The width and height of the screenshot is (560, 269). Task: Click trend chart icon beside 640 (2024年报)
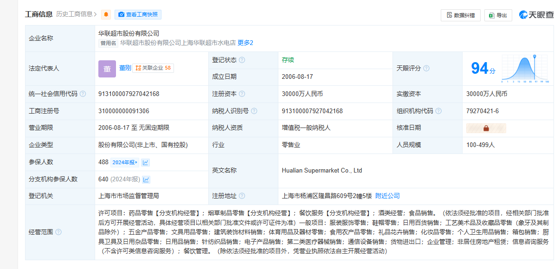(146, 179)
